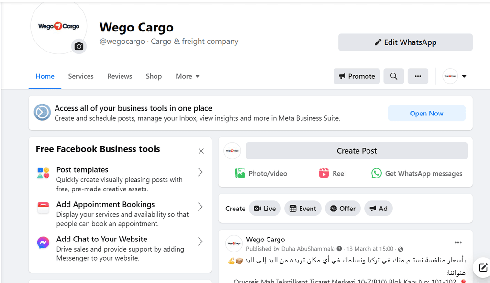The image size is (490, 283).
Task: Click the Create Post field
Action: (356, 151)
